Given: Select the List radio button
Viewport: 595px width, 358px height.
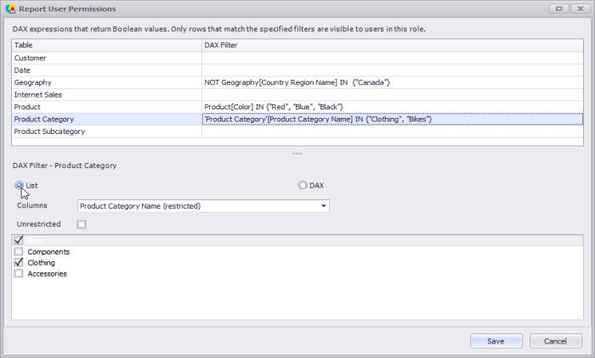Looking at the screenshot, I should click(19, 185).
